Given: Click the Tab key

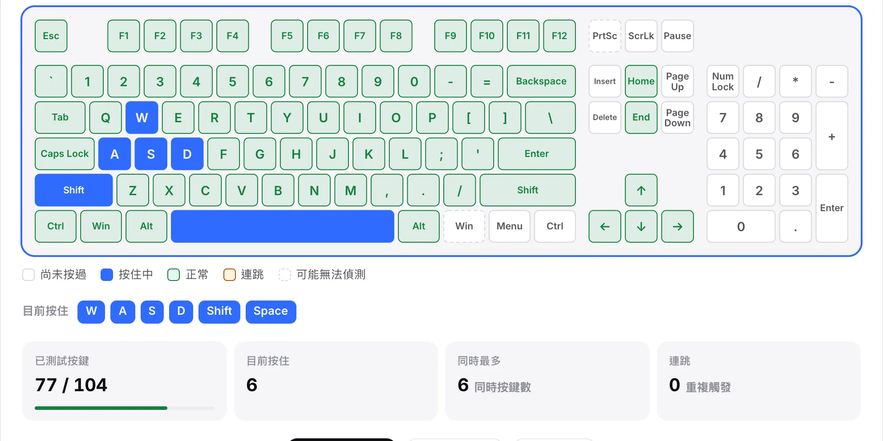Looking at the screenshot, I should click(60, 118).
